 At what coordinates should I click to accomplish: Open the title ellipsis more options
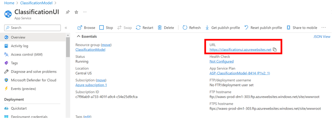pos(85,12)
